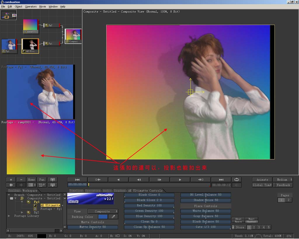This screenshot has width=299, height=239.
Task: Go to in-point marker button
Action: pos(98,180)
